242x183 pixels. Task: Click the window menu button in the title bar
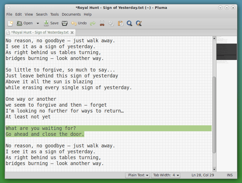click(x=9, y=8)
